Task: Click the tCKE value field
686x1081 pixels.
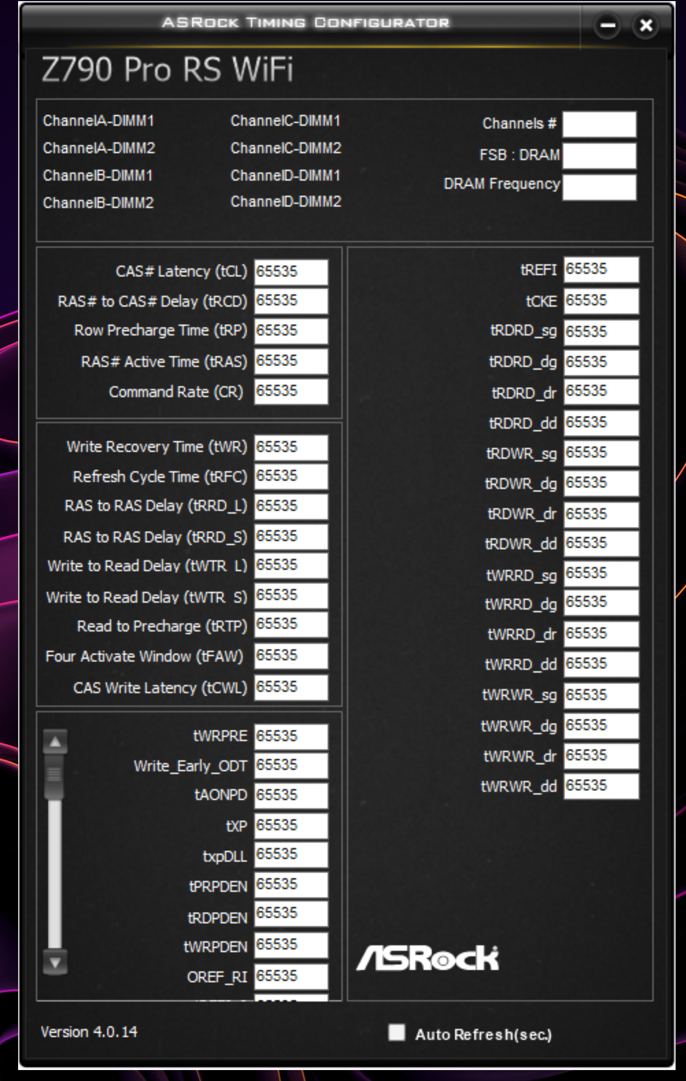Action: tap(602, 301)
